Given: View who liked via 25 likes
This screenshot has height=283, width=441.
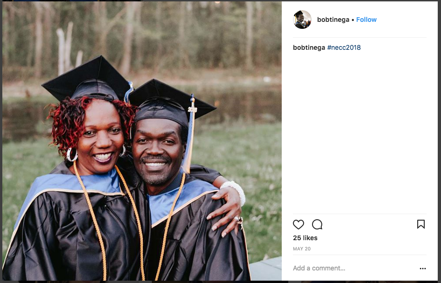Looking at the screenshot, I should 305,238.
